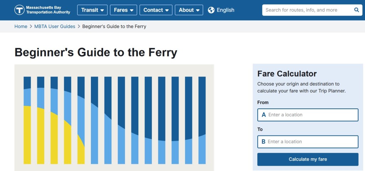365x171 pixels.
Task: Click the Beginner's Guide to the Ferry heading
Action: click(96, 52)
